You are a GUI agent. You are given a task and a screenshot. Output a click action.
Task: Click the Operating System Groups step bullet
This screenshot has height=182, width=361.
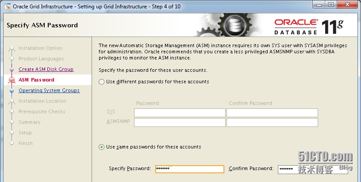click(12, 90)
